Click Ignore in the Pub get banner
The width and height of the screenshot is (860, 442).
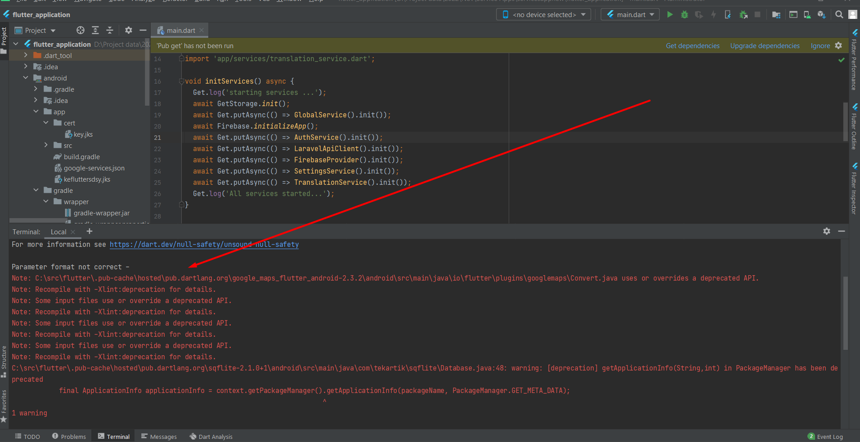(820, 46)
